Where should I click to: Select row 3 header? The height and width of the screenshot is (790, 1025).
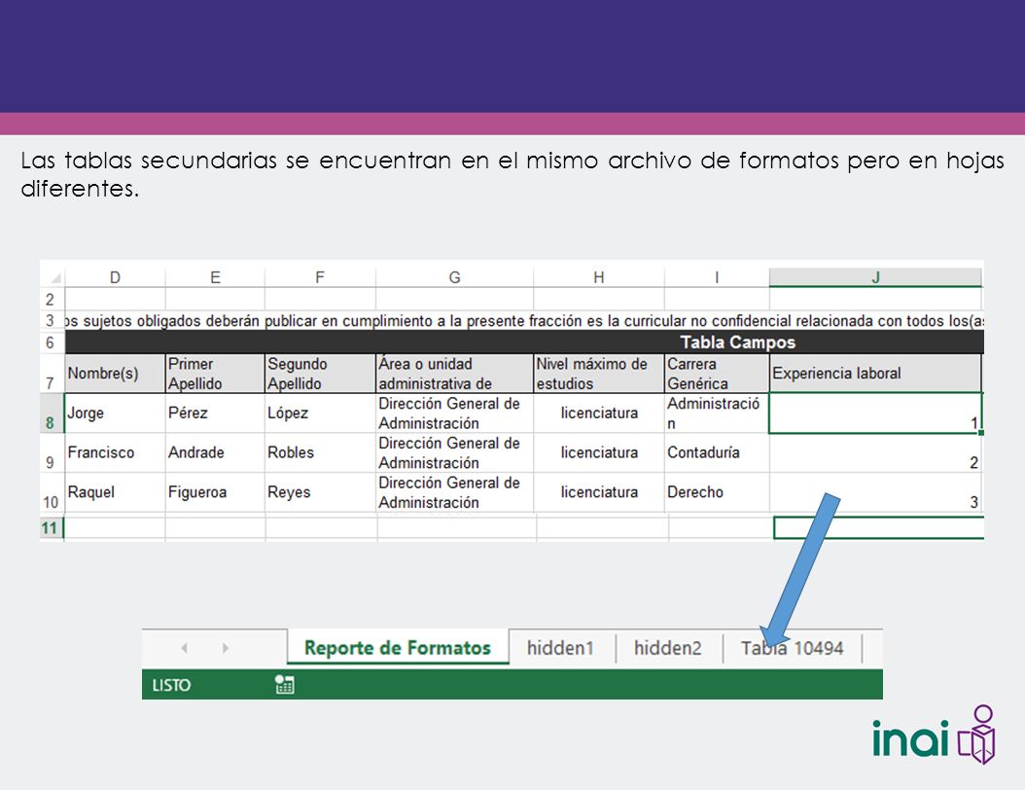51,320
